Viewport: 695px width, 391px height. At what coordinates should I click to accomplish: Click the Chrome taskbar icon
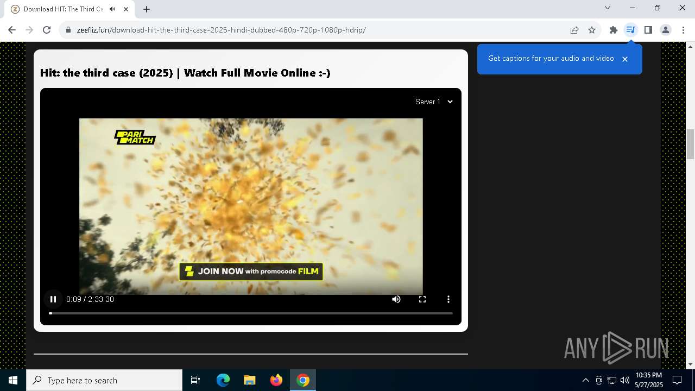click(x=303, y=380)
